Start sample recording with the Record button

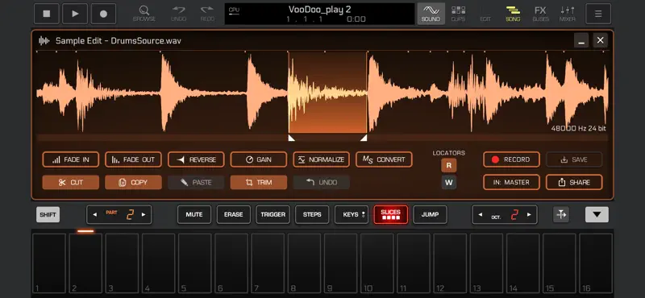click(511, 159)
